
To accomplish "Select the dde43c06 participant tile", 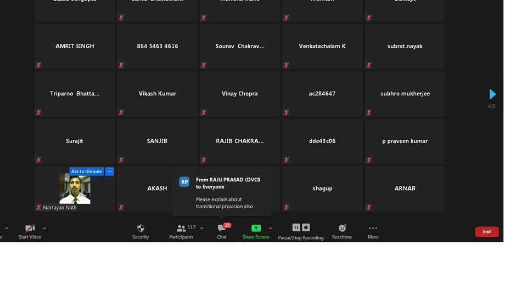I will [x=322, y=141].
